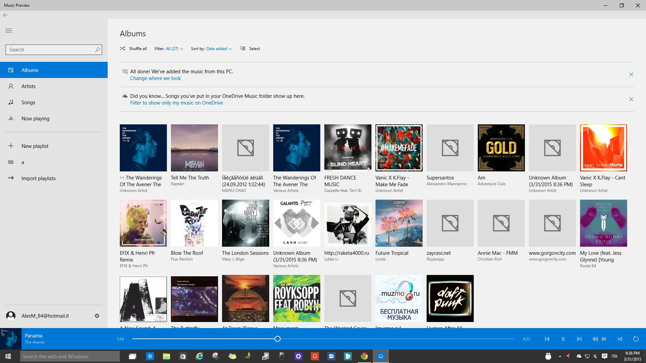Image resolution: width=646 pixels, height=363 pixels.
Task: Click 'Search the web and Windows' box
Action: tap(70, 356)
